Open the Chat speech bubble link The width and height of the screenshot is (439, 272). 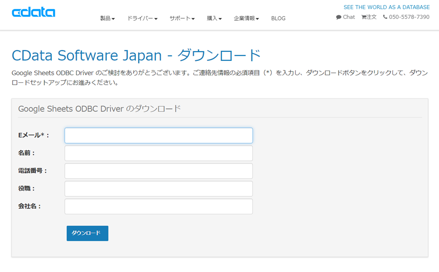346,17
